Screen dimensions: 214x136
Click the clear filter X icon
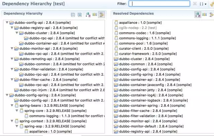tap(195, 4)
